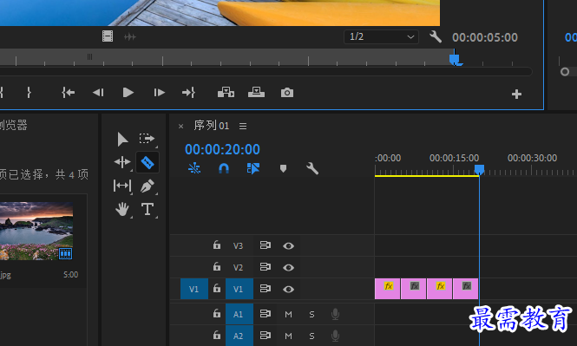Select the Razor tool
577x346 pixels.
point(148,162)
